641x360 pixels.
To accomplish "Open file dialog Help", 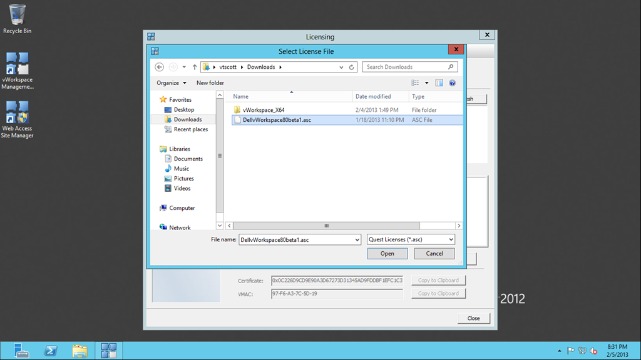I will (x=452, y=83).
